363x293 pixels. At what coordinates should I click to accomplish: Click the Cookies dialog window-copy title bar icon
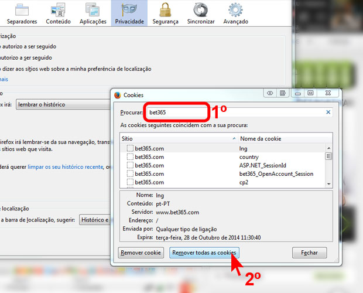point(283,93)
